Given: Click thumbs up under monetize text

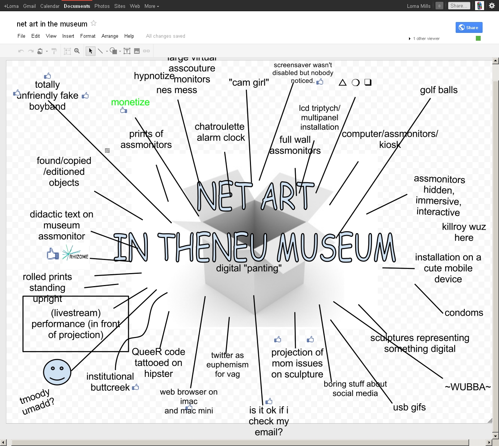Looking at the screenshot, I should 124,110.
